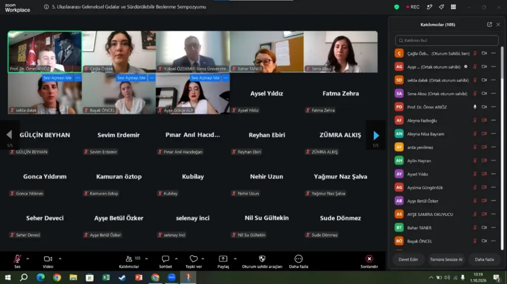Go to previous gallery page arrow
The height and width of the screenshot is (284, 507).
click(x=9, y=135)
